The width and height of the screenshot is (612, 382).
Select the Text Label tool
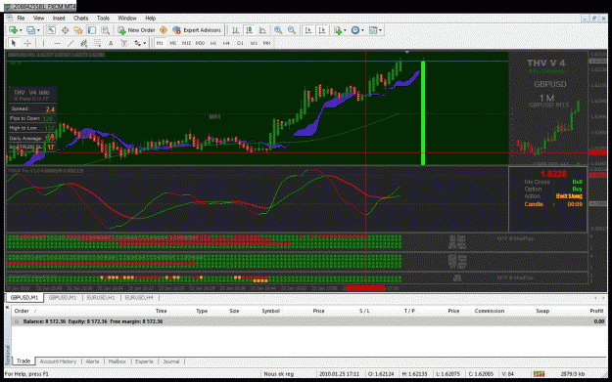pyautogui.click(x=124, y=43)
